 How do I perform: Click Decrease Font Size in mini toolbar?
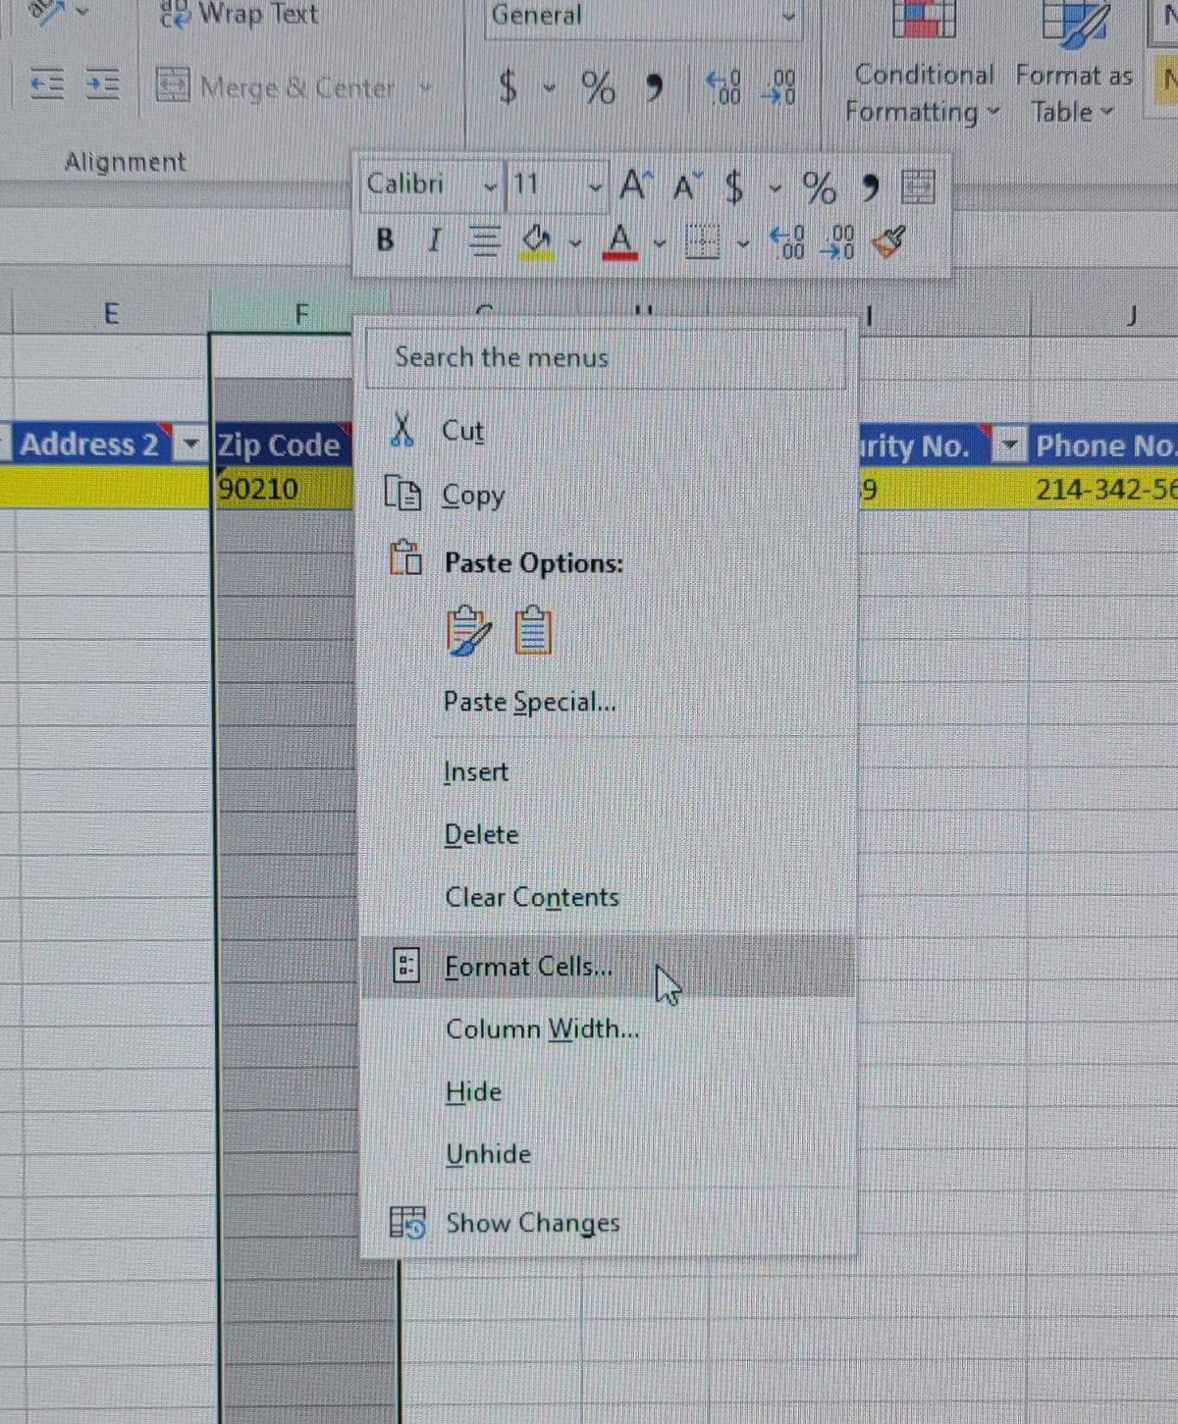687,185
